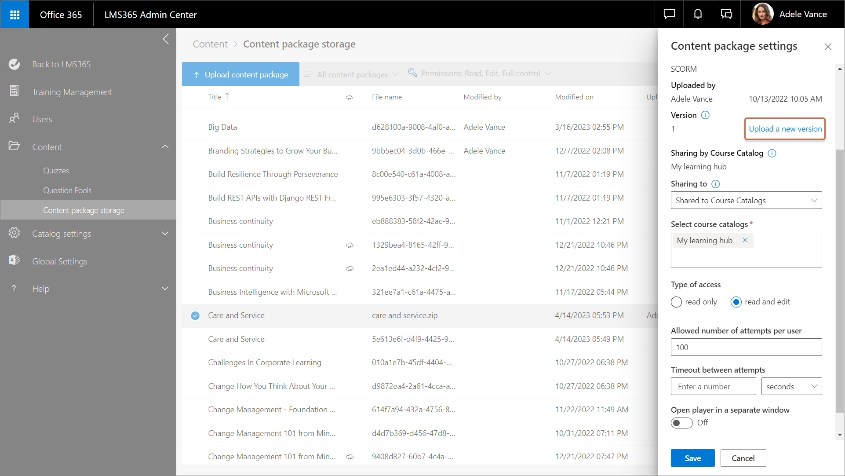Screen dimensions: 845x476
Task: Go to Training Management
Action: click(x=72, y=92)
